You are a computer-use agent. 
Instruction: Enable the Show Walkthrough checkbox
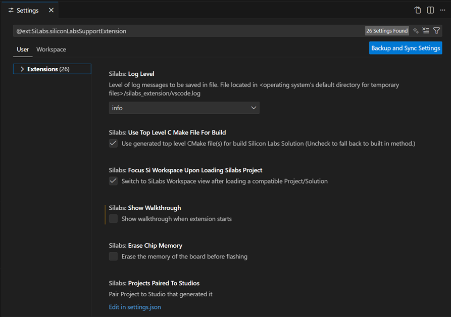click(113, 219)
